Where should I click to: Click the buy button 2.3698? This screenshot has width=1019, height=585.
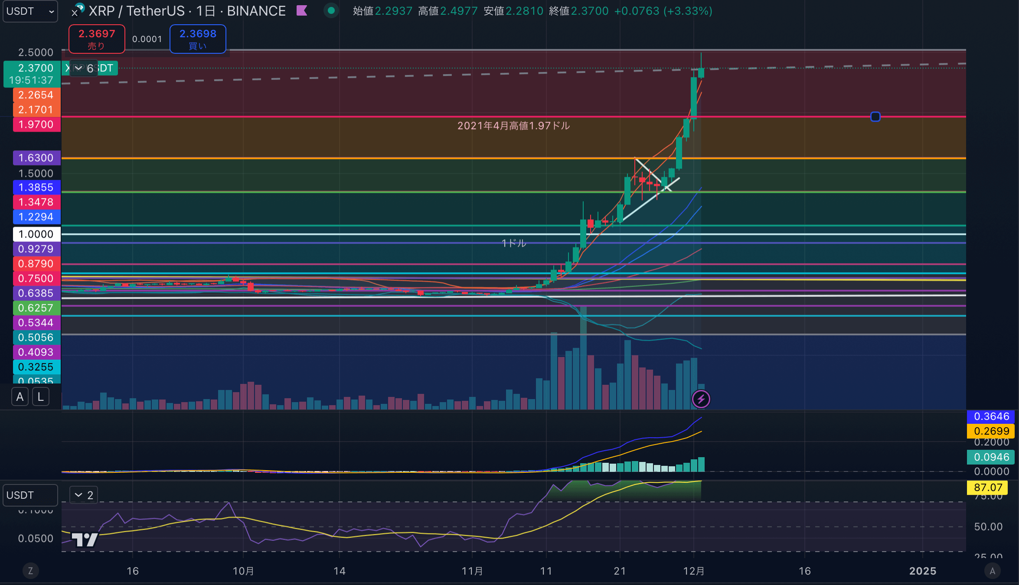pyautogui.click(x=198, y=39)
